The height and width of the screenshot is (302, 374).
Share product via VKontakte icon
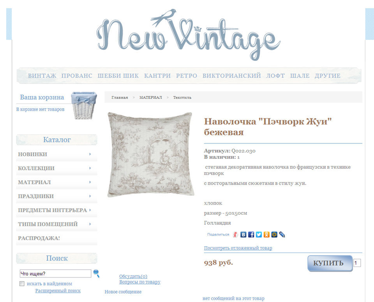click(243, 235)
